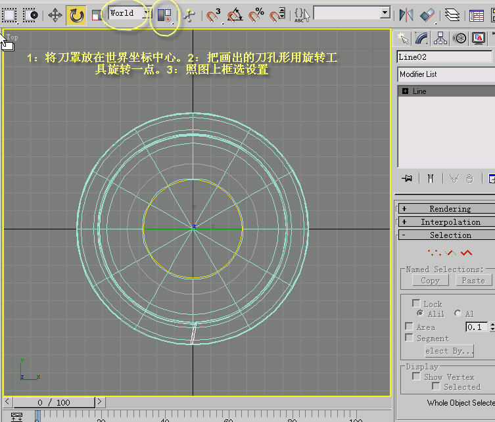Image resolution: width=495 pixels, height=422 pixels.
Task: Activate the Select and Scale tool
Action: pos(96,15)
